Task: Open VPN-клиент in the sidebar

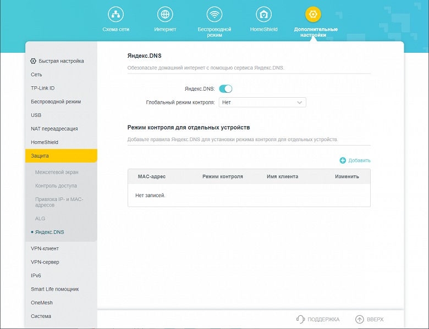Action: tap(45, 248)
